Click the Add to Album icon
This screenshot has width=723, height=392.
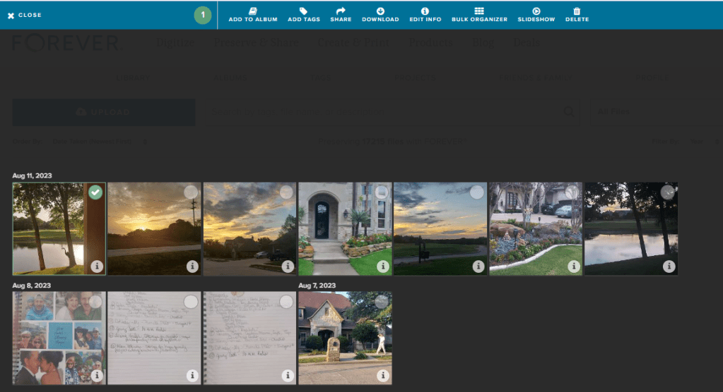click(x=252, y=12)
